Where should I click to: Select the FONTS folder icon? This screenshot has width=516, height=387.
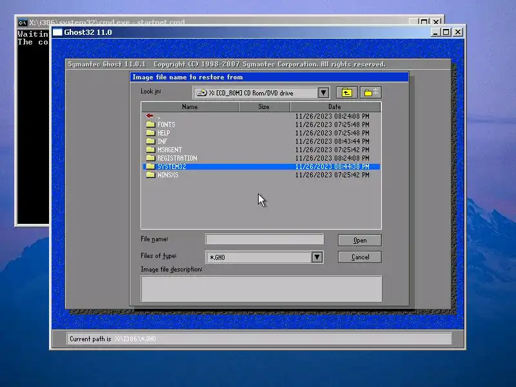tap(151, 124)
